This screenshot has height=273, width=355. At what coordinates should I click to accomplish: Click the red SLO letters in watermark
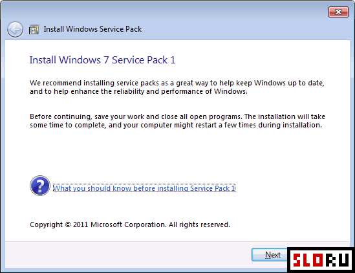(308, 259)
